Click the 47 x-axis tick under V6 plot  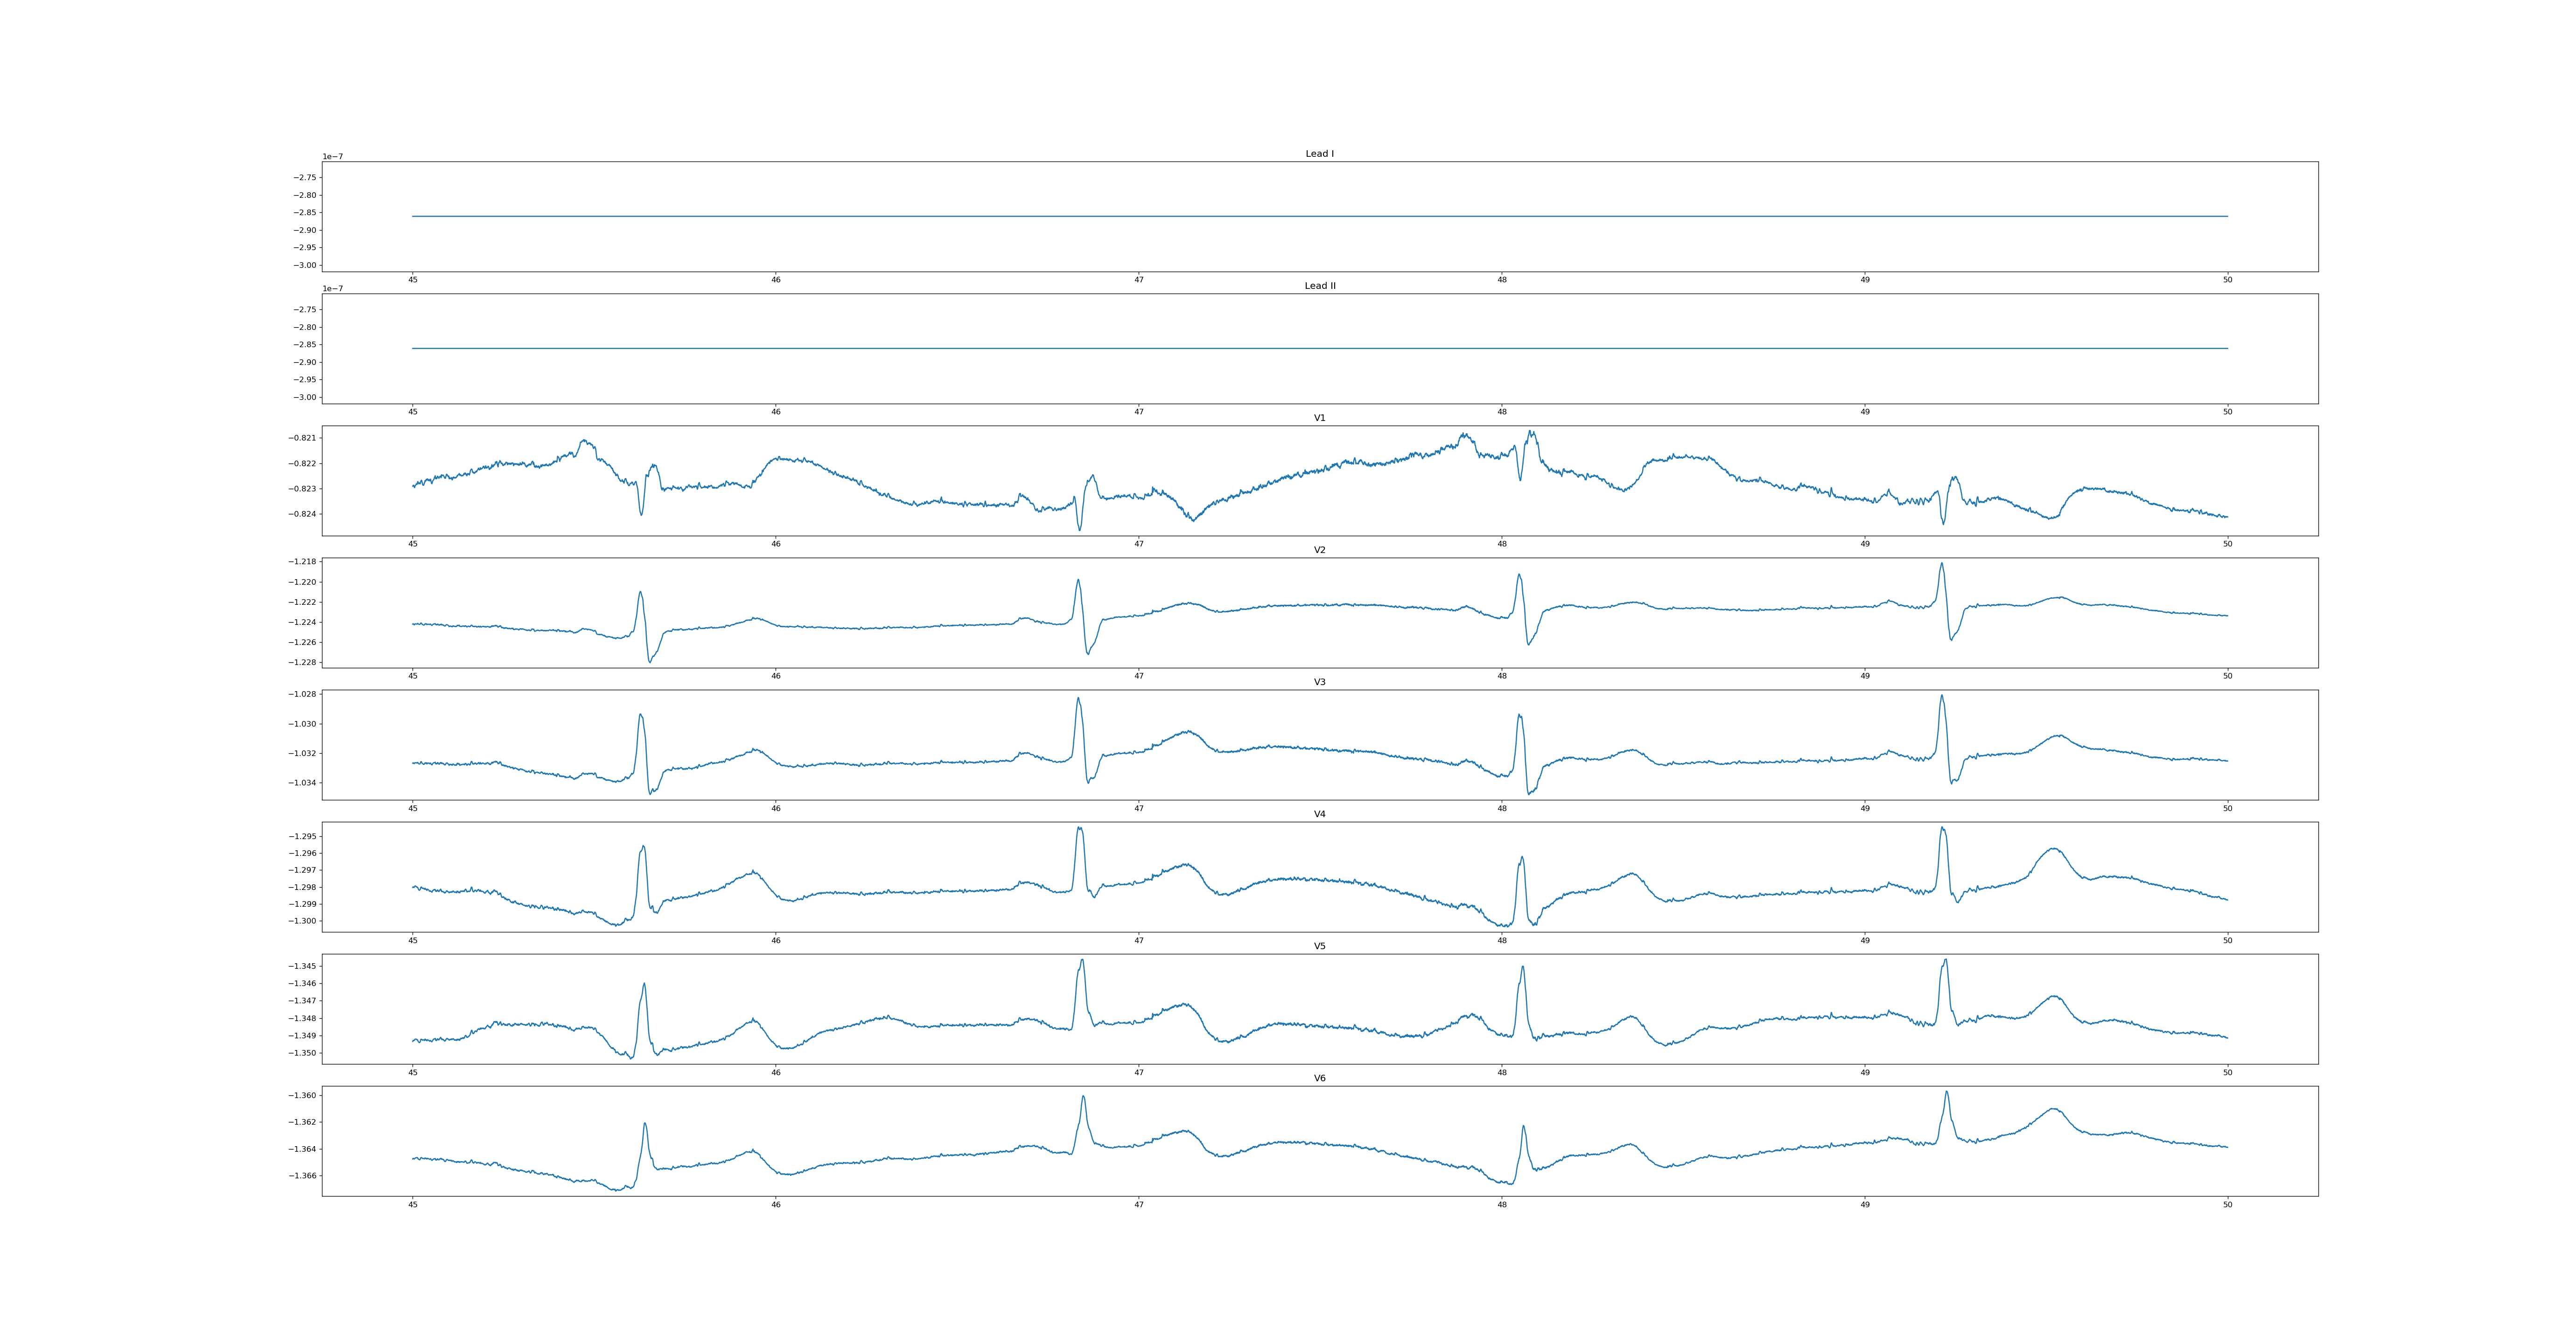click(x=1139, y=1205)
